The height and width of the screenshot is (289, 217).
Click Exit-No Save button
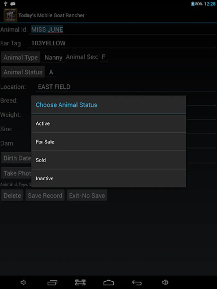pos(87,196)
